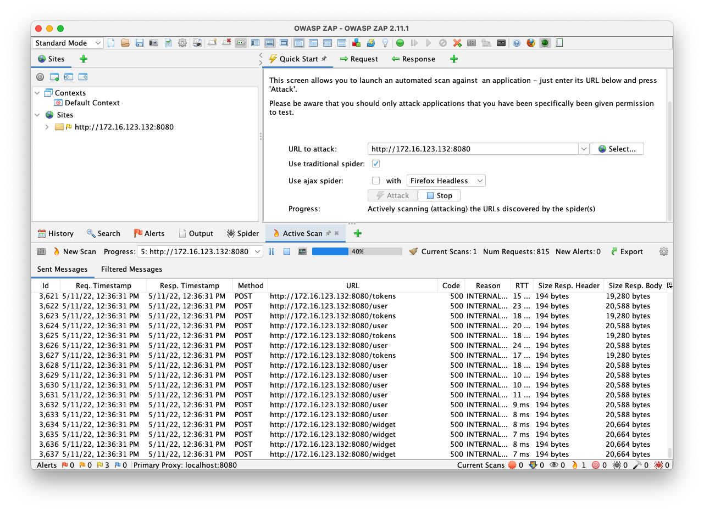This screenshot has width=704, height=511.
Task: Add a new tab beside Active Scan
Action: pyautogui.click(x=358, y=233)
